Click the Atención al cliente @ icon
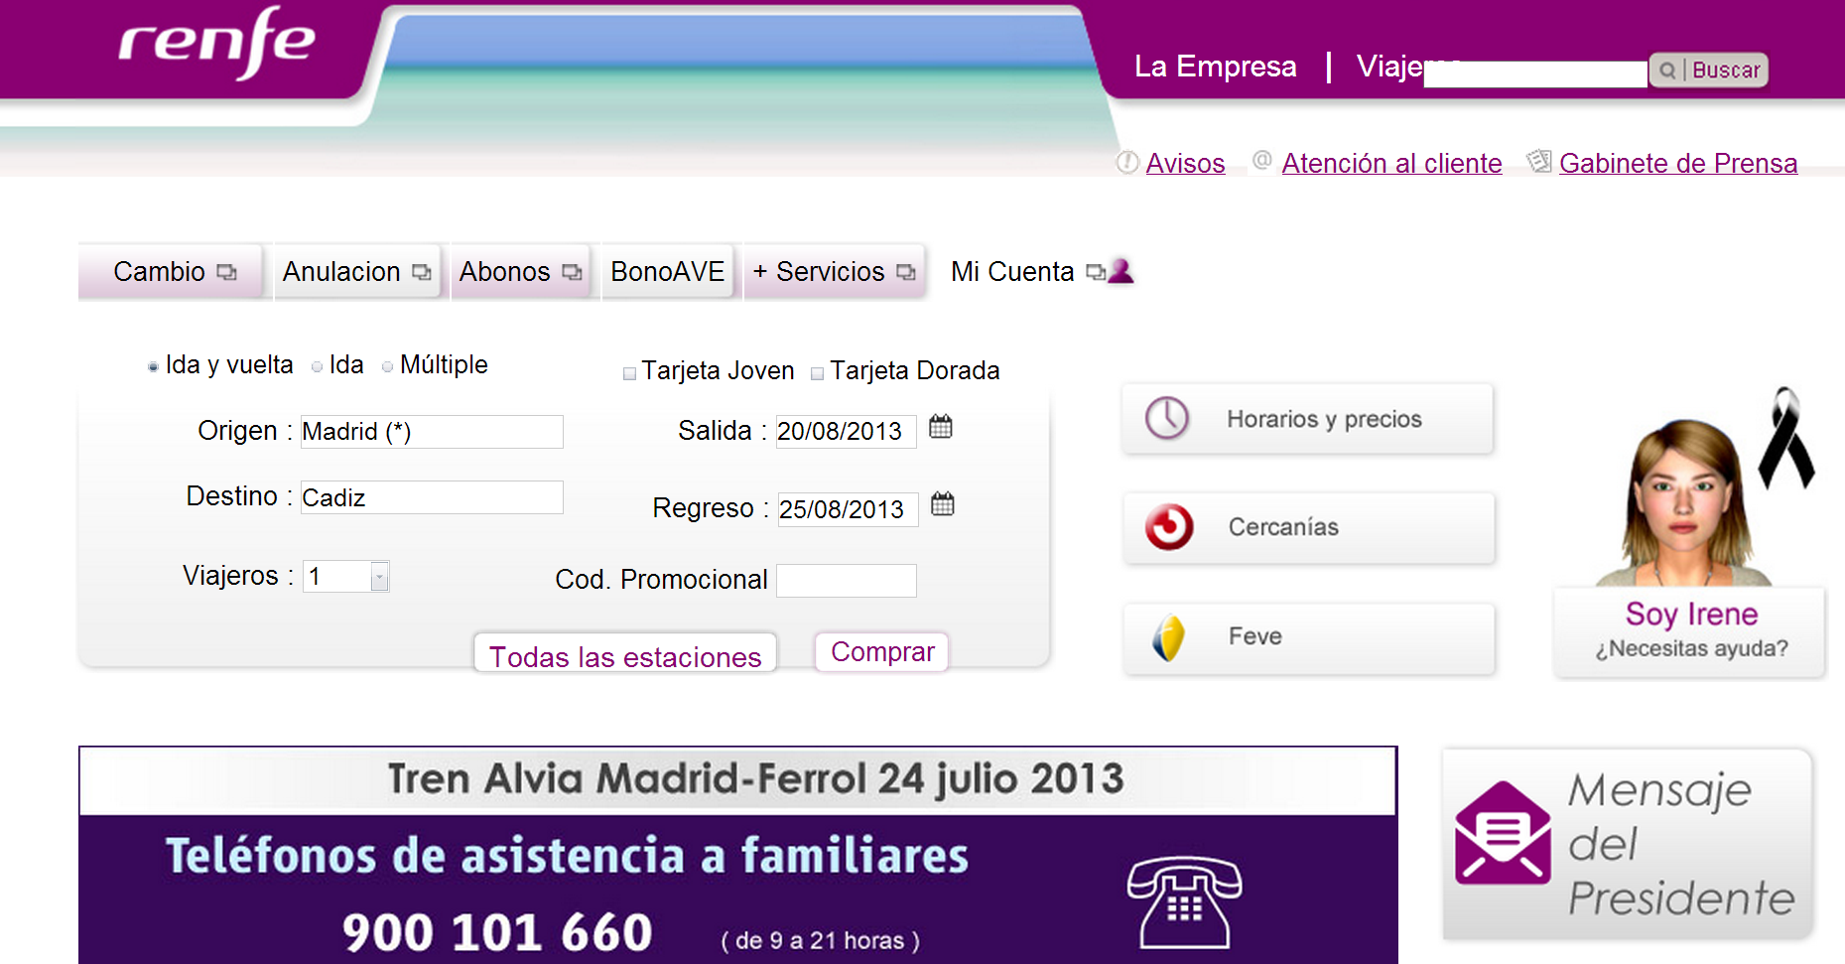The height and width of the screenshot is (964, 1845). pos(1262,160)
